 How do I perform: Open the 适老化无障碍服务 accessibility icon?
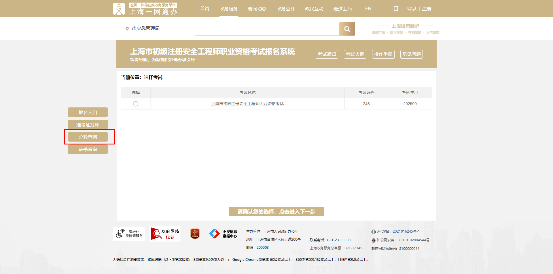pyautogui.click(x=129, y=234)
